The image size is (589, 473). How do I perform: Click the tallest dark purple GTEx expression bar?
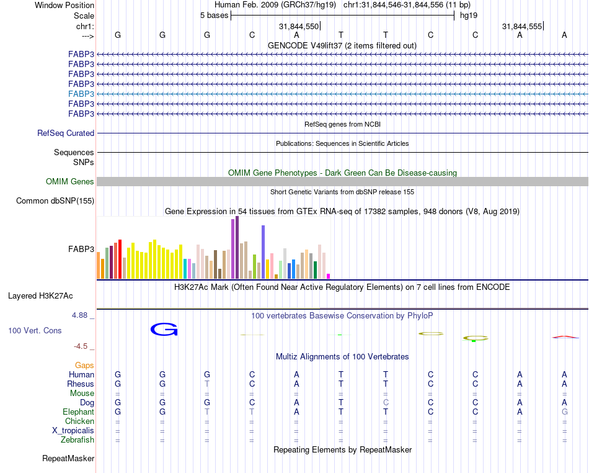(237, 248)
